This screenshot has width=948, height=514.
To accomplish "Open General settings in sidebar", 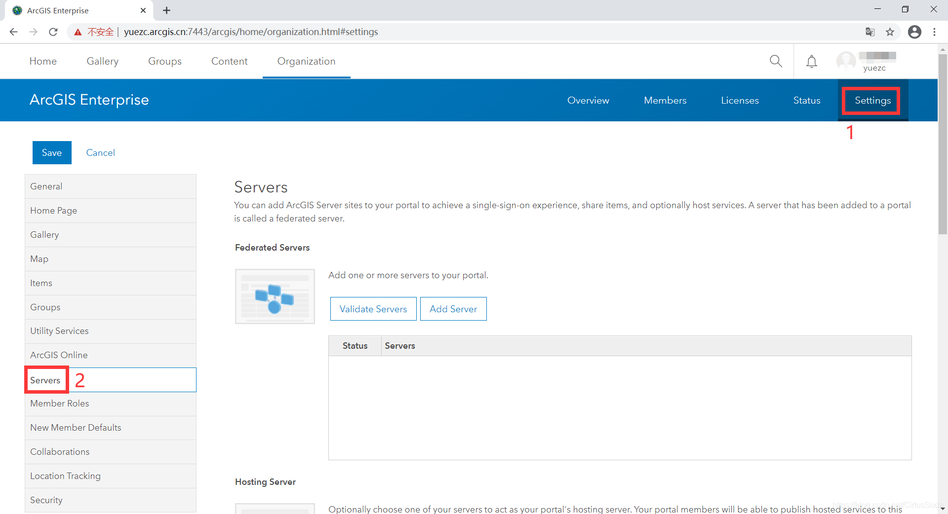I will tap(111, 186).
